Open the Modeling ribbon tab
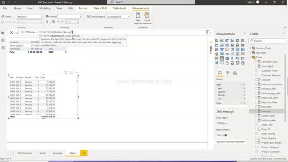This screenshot has width=288, height=162. pos(45,8)
